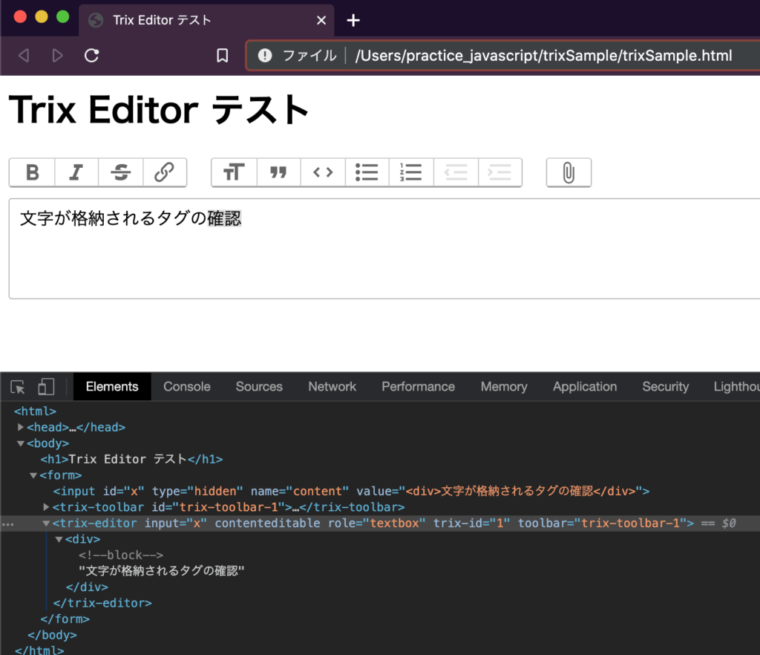760x655 pixels.
Task: Switch to the Console tab
Action: tap(186, 386)
